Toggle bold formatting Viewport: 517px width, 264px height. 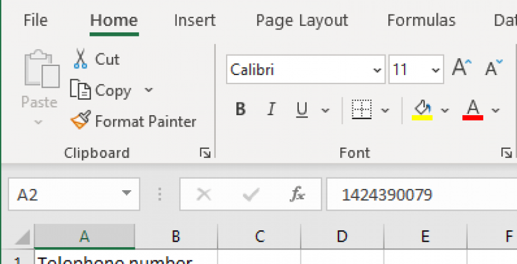point(240,109)
